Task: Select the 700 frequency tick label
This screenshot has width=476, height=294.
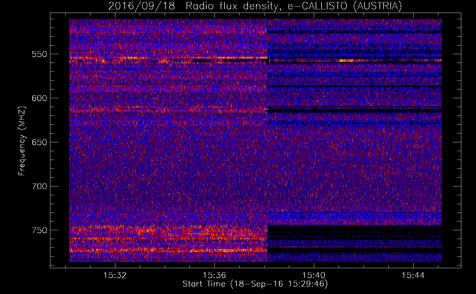Action: pos(39,186)
